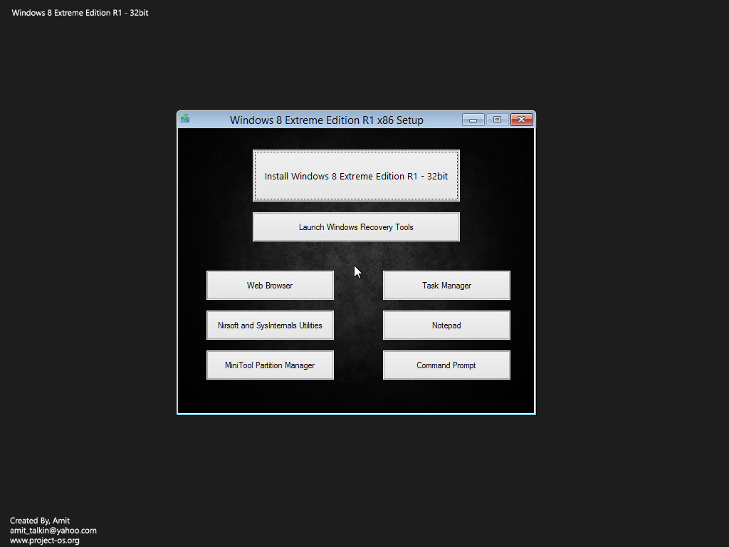Click the Created By, Amit credit text
The height and width of the screenshot is (547, 729).
[x=39, y=521]
